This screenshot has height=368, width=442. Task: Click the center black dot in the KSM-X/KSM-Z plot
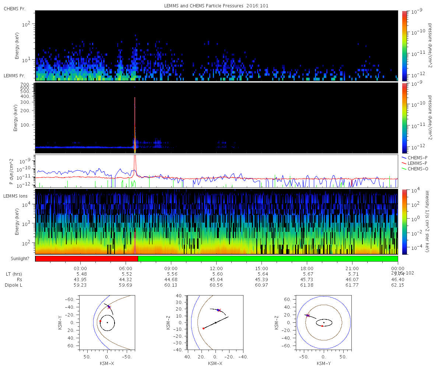pos(215,323)
